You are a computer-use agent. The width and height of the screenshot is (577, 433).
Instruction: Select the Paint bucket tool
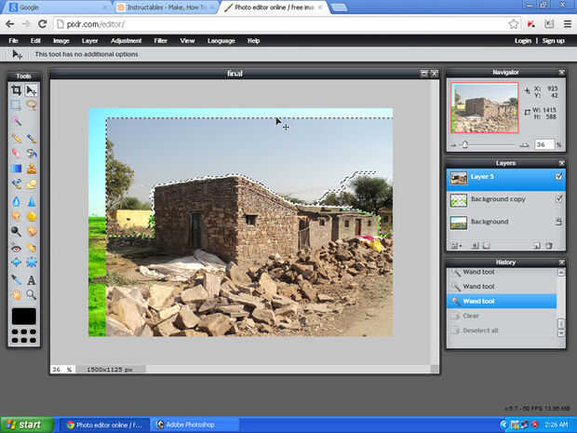click(x=32, y=153)
